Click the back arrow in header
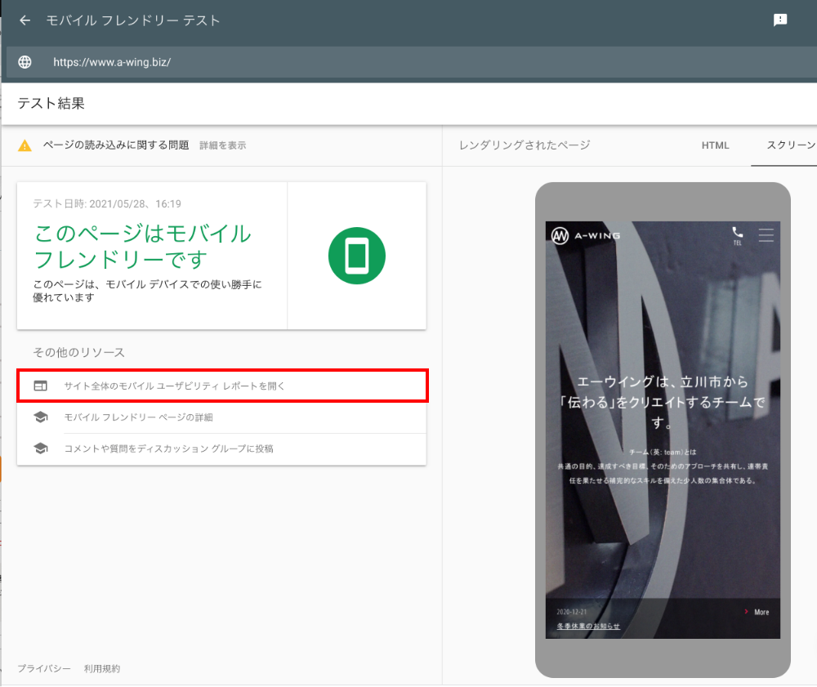817x687 pixels. tap(25, 20)
